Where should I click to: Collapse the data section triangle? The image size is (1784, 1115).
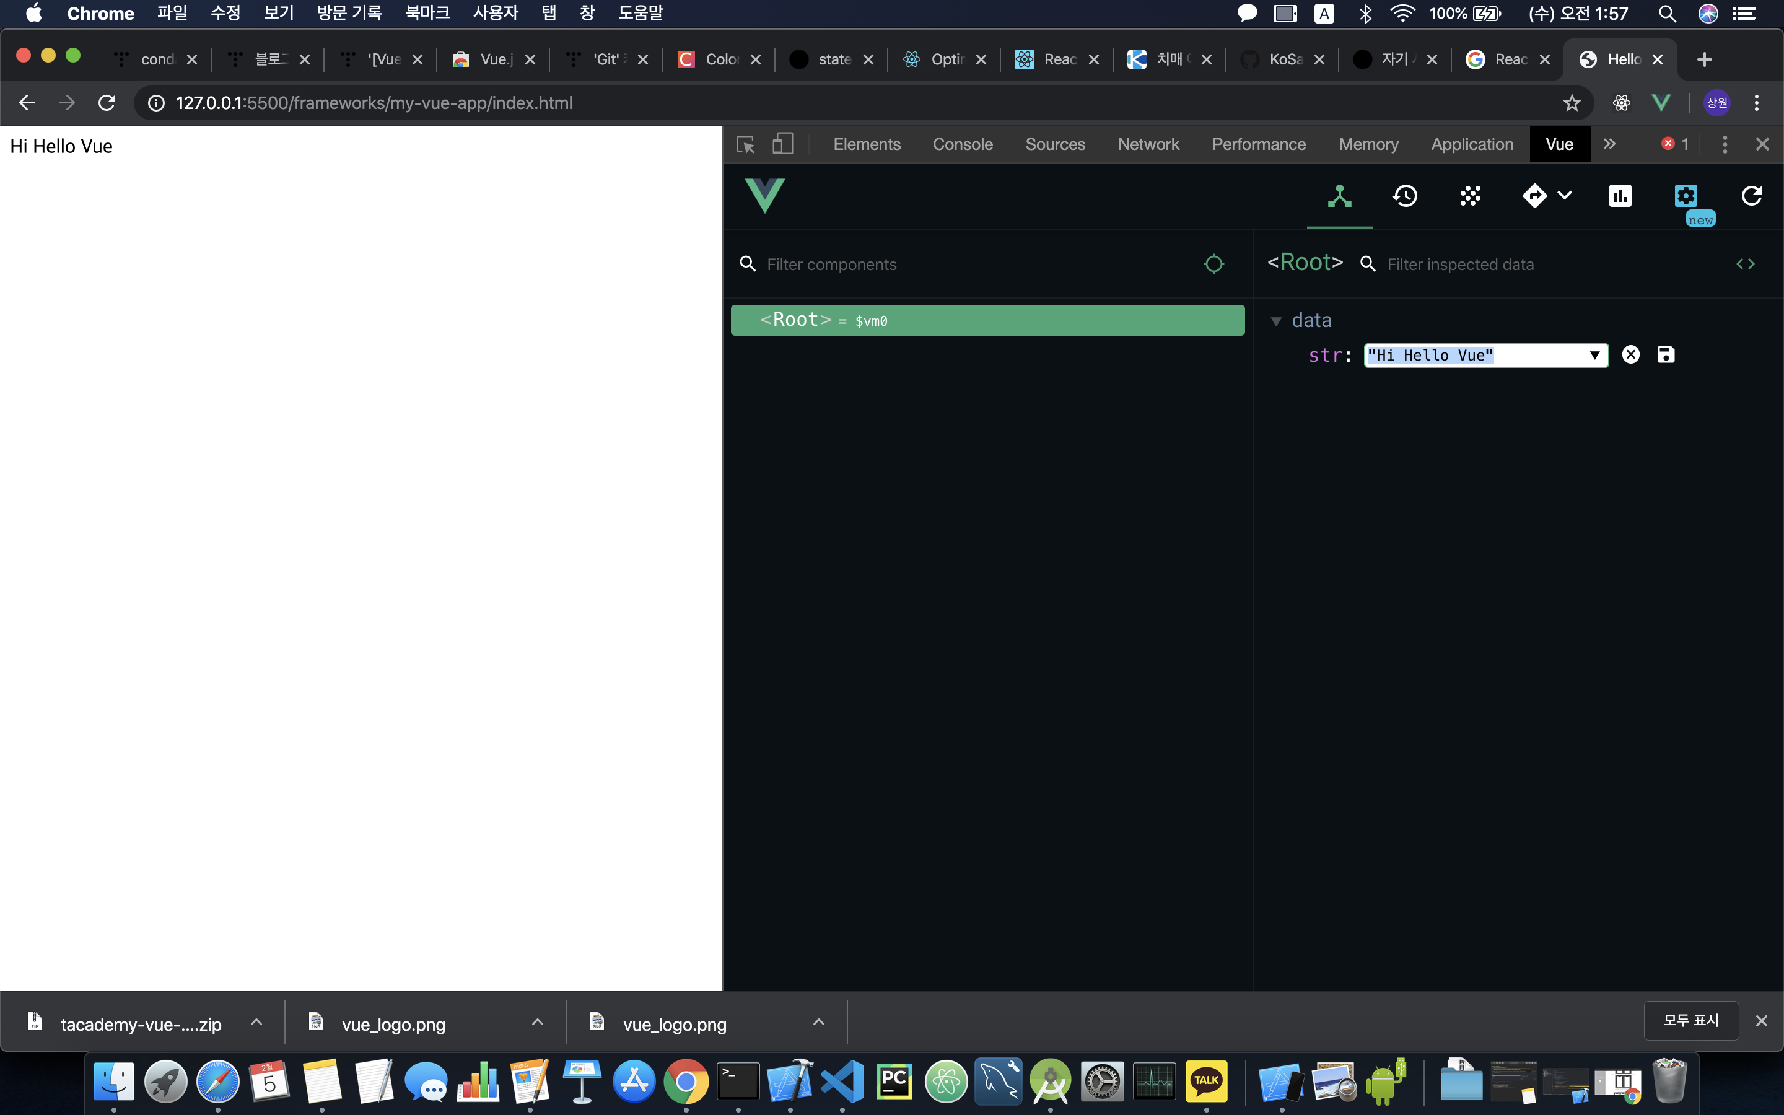[1276, 321]
